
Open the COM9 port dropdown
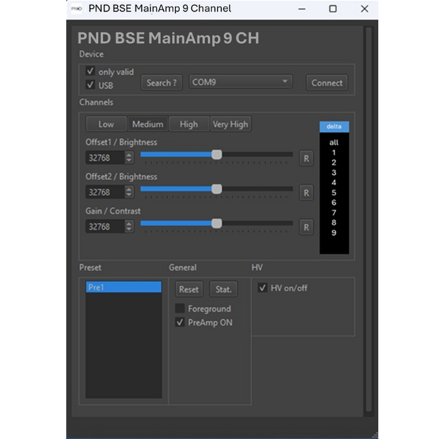241,83
